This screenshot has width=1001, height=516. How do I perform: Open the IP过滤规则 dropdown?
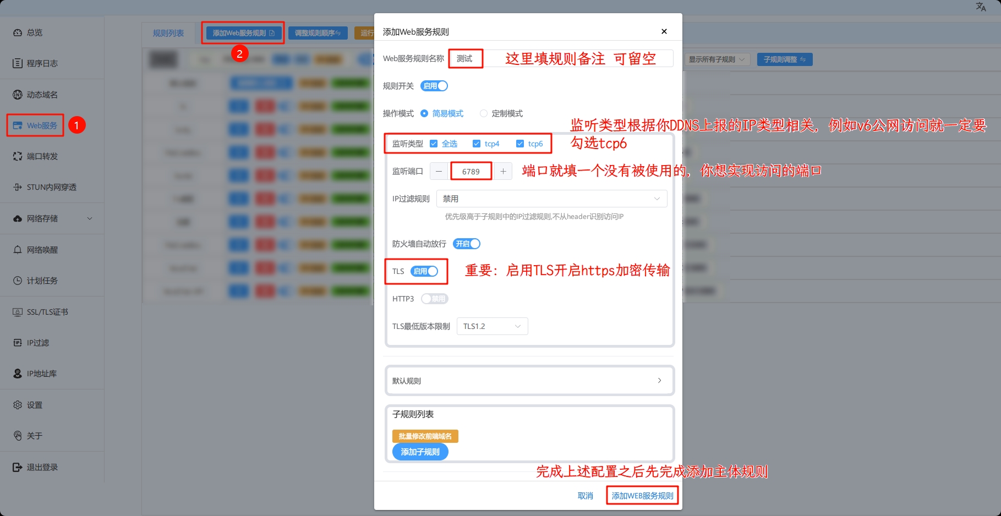552,199
